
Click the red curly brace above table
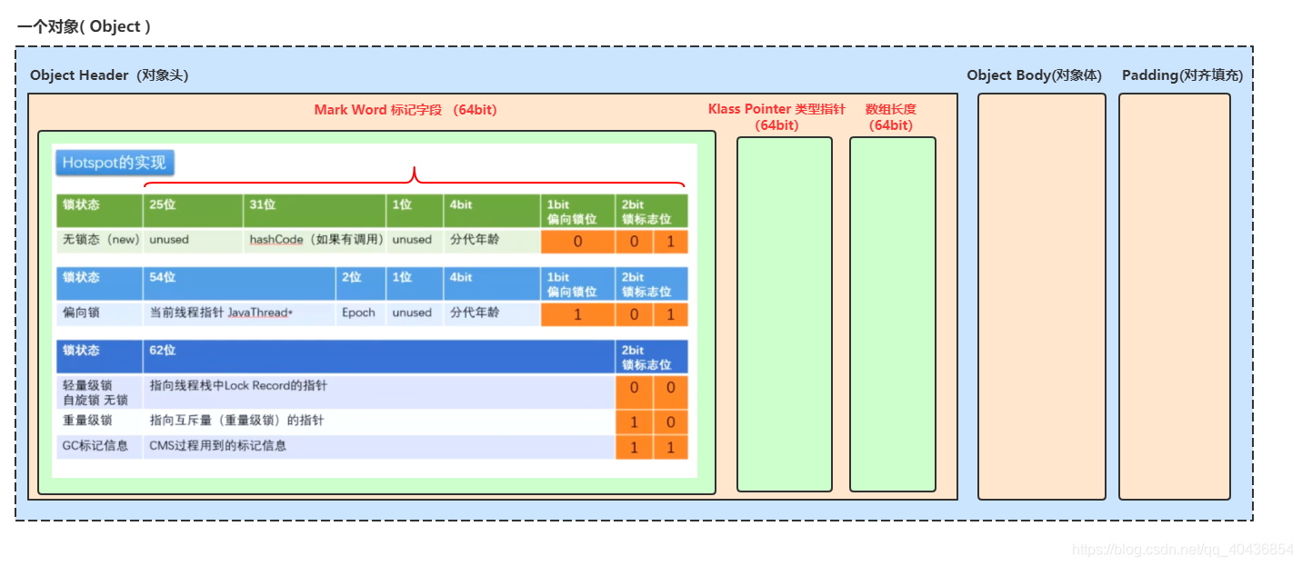tap(415, 177)
